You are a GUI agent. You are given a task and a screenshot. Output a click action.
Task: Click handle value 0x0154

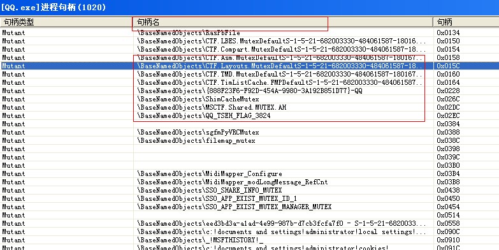(x=448, y=49)
